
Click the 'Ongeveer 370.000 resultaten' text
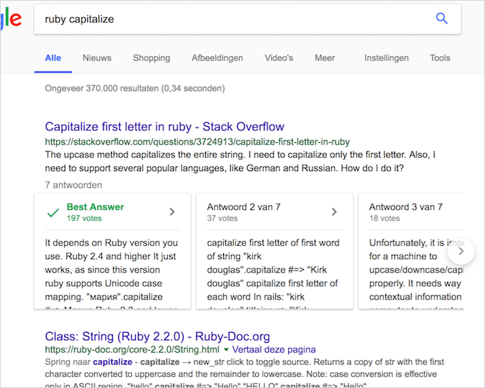click(135, 89)
